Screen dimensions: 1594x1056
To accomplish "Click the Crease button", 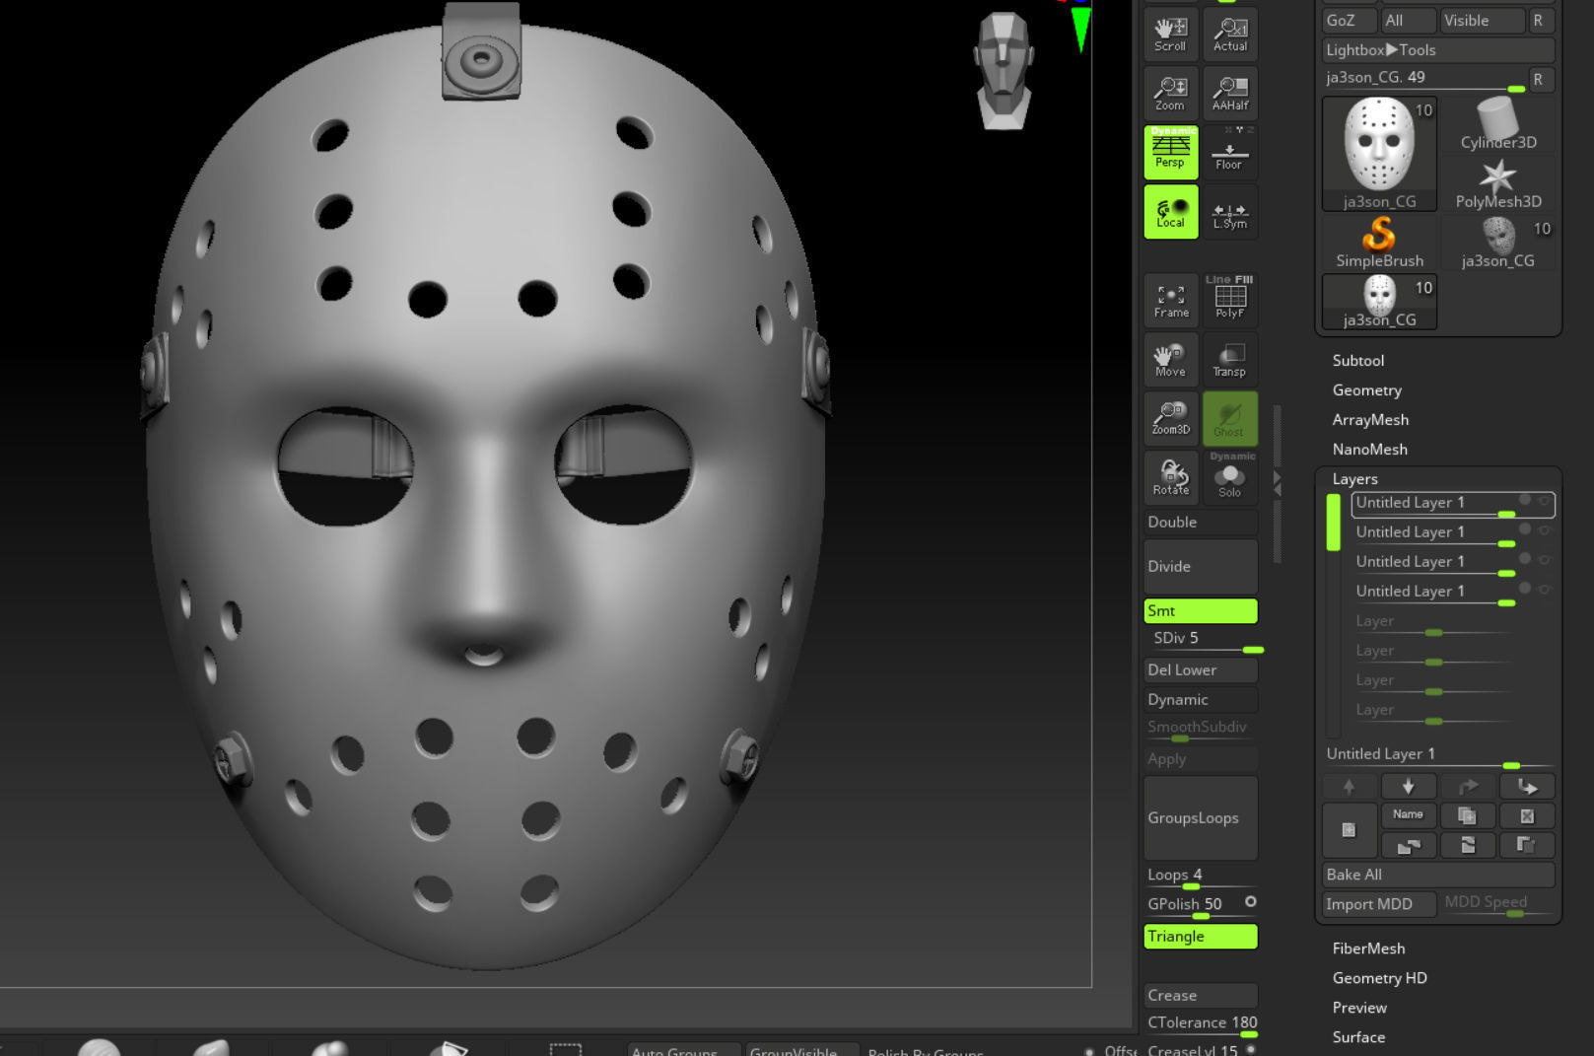I will pyautogui.click(x=1200, y=995).
